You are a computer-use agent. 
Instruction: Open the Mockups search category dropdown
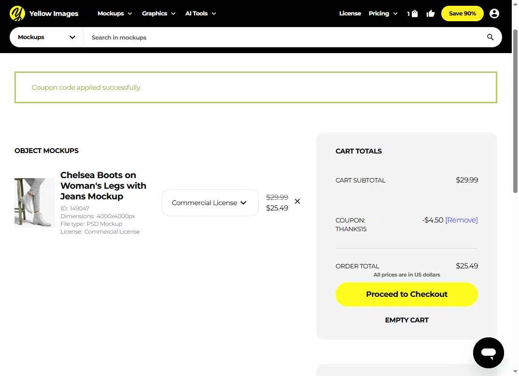47,37
